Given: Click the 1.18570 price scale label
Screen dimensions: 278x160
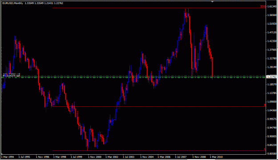Looking at the screenshot, I should pos(272,85).
